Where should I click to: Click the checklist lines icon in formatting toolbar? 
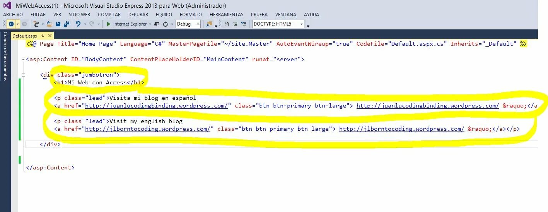tap(244, 24)
